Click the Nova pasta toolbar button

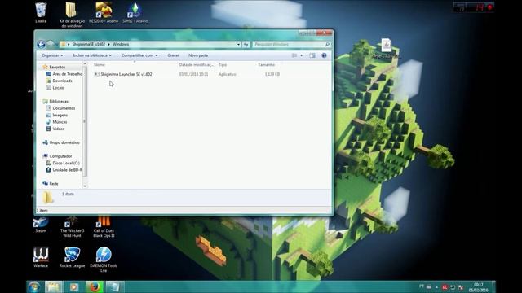[198, 55]
